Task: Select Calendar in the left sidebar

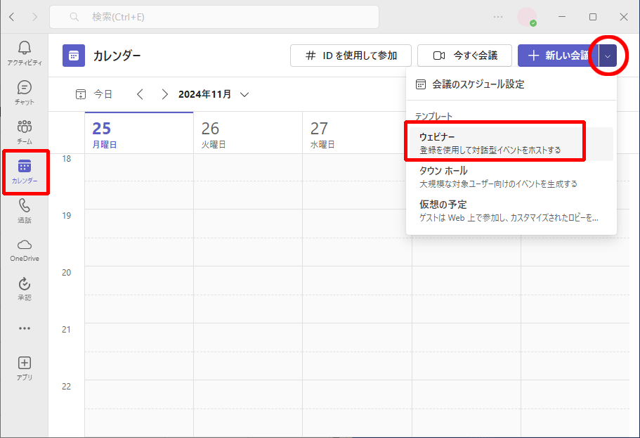Action: (25, 171)
